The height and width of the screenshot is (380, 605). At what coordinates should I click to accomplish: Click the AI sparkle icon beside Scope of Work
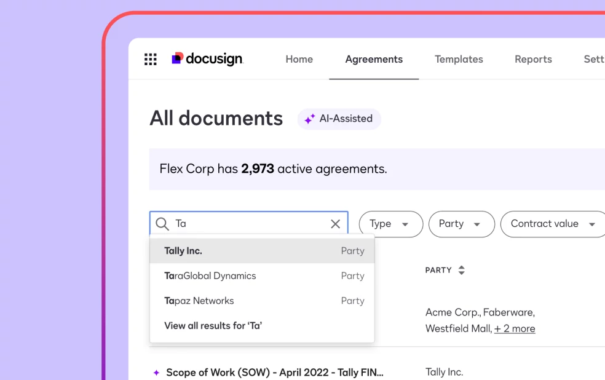[x=156, y=373]
